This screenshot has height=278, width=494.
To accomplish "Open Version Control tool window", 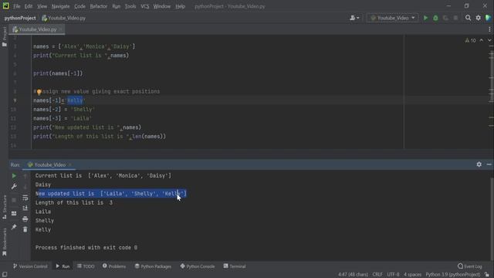I will coord(30,266).
